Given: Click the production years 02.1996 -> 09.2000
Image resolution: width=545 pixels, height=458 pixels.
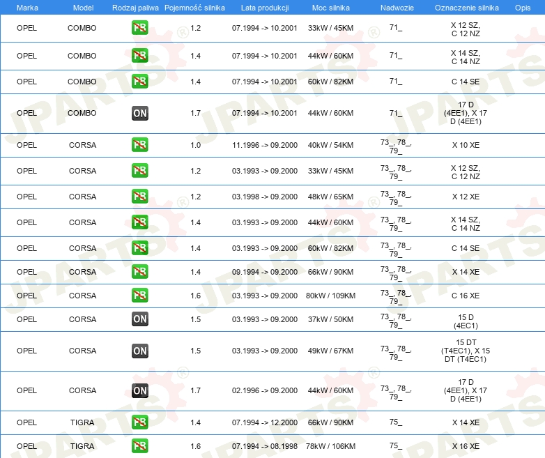Looking at the screenshot, I should coord(265,390).
